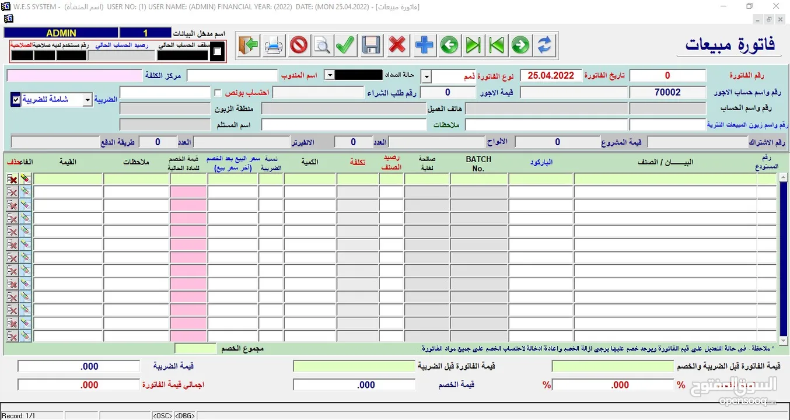Click the pink مركز الكلفة field
This screenshot has width=790, height=420.
click(x=75, y=76)
